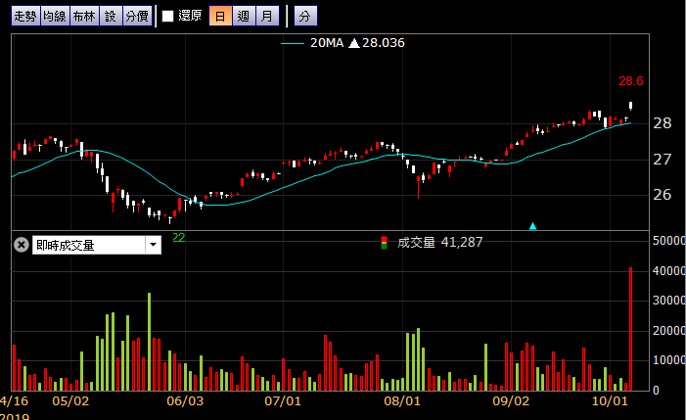Select the 日 daily period tab
The image size is (686, 420).
220,17
